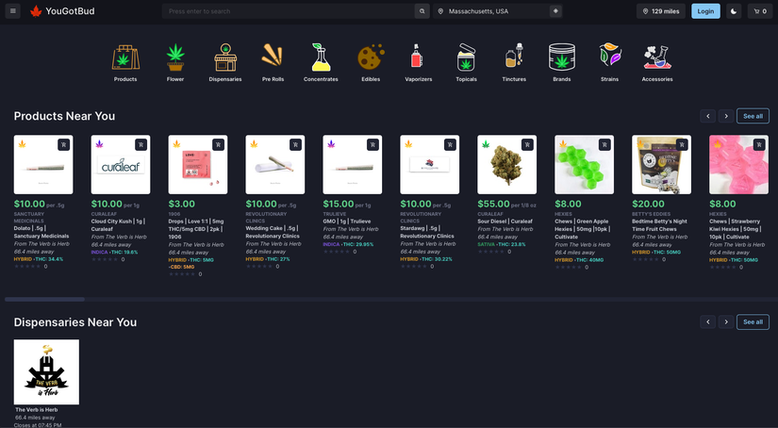Screen dimensions: 778x428
Task: Open the Flower category icon
Action: (x=174, y=58)
